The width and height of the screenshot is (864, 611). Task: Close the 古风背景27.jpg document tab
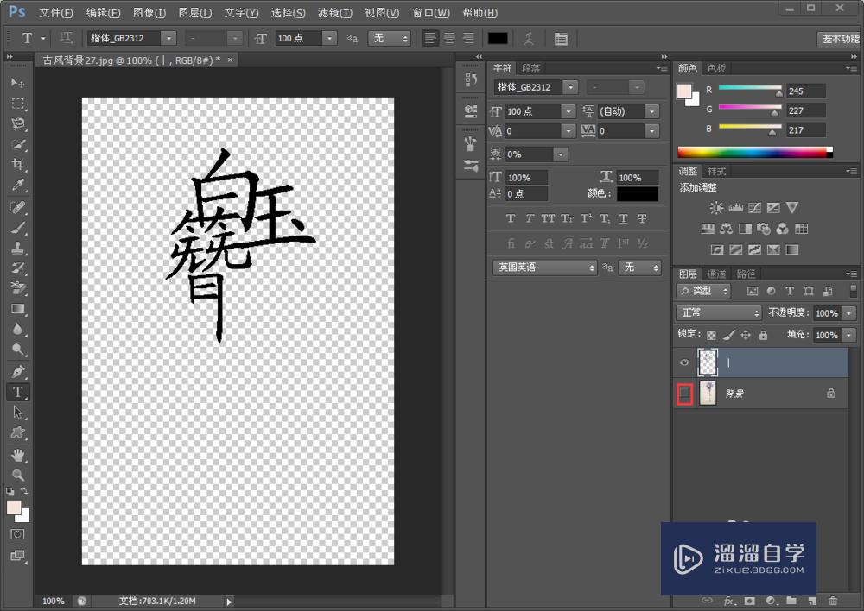coord(231,60)
